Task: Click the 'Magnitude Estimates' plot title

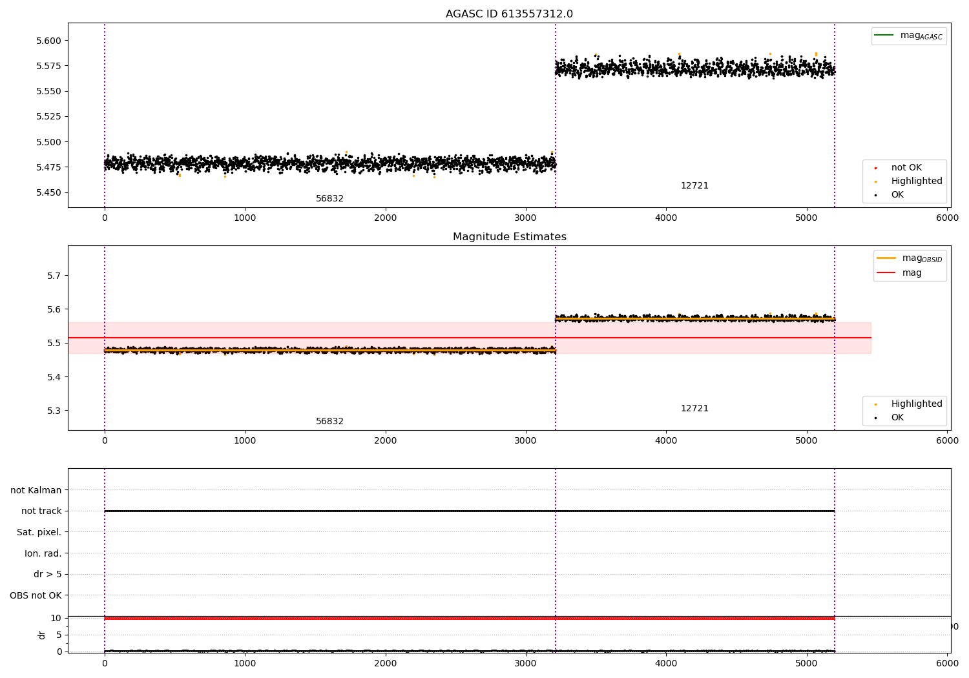Action: coord(509,237)
